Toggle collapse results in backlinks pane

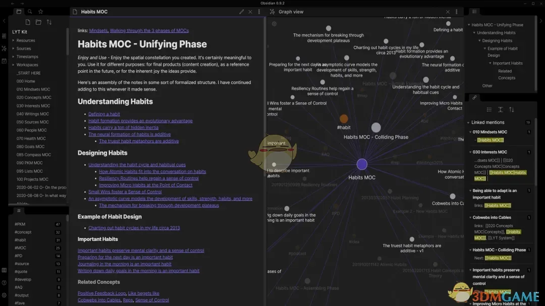coord(489,109)
